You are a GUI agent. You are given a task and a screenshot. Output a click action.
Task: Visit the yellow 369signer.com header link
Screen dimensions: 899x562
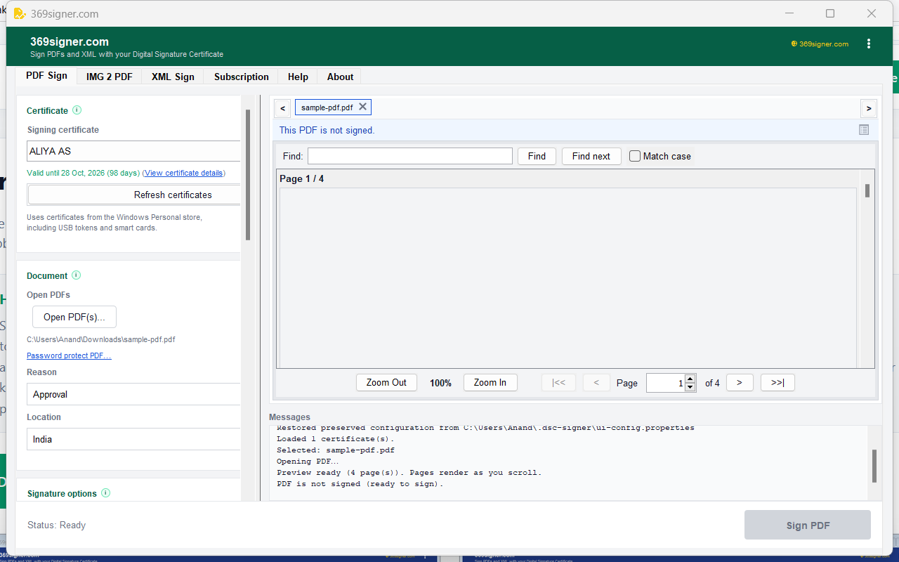[x=820, y=44]
